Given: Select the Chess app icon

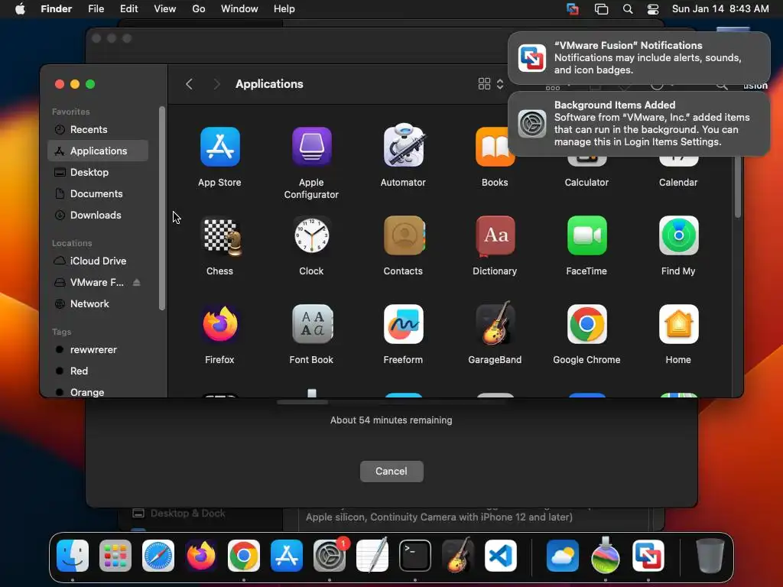Looking at the screenshot, I should tap(221, 235).
